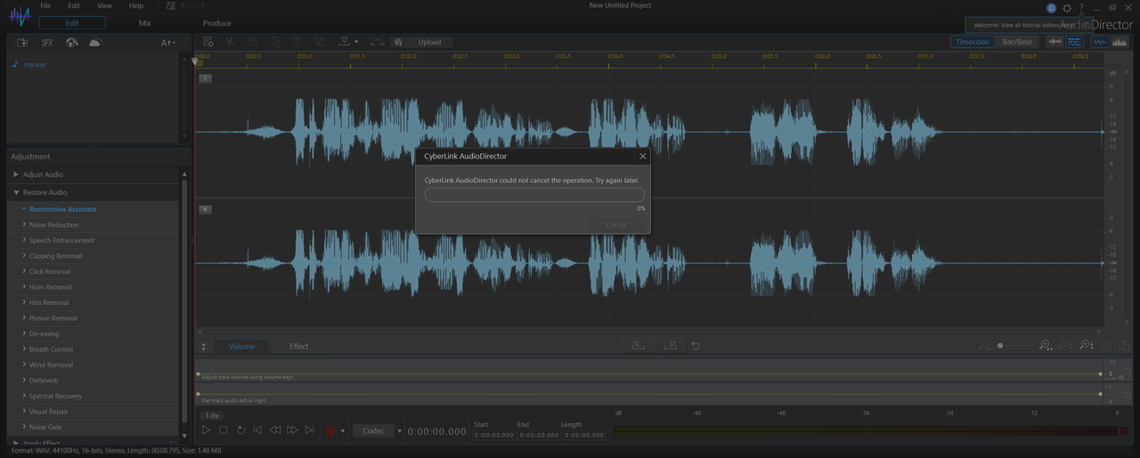Select my.wav in the media library
The image size is (1140, 458).
(x=36, y=64)
